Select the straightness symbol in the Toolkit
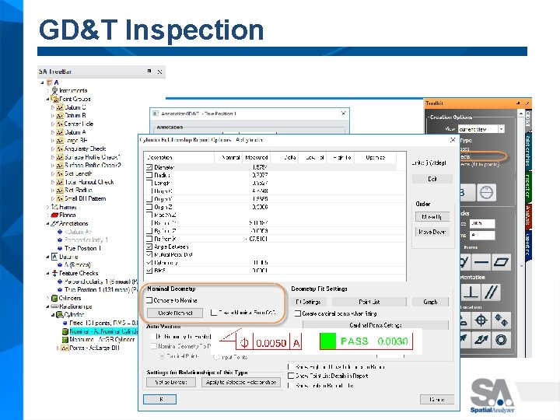Viewport: 560px width, 420px height. coord(481,262)
